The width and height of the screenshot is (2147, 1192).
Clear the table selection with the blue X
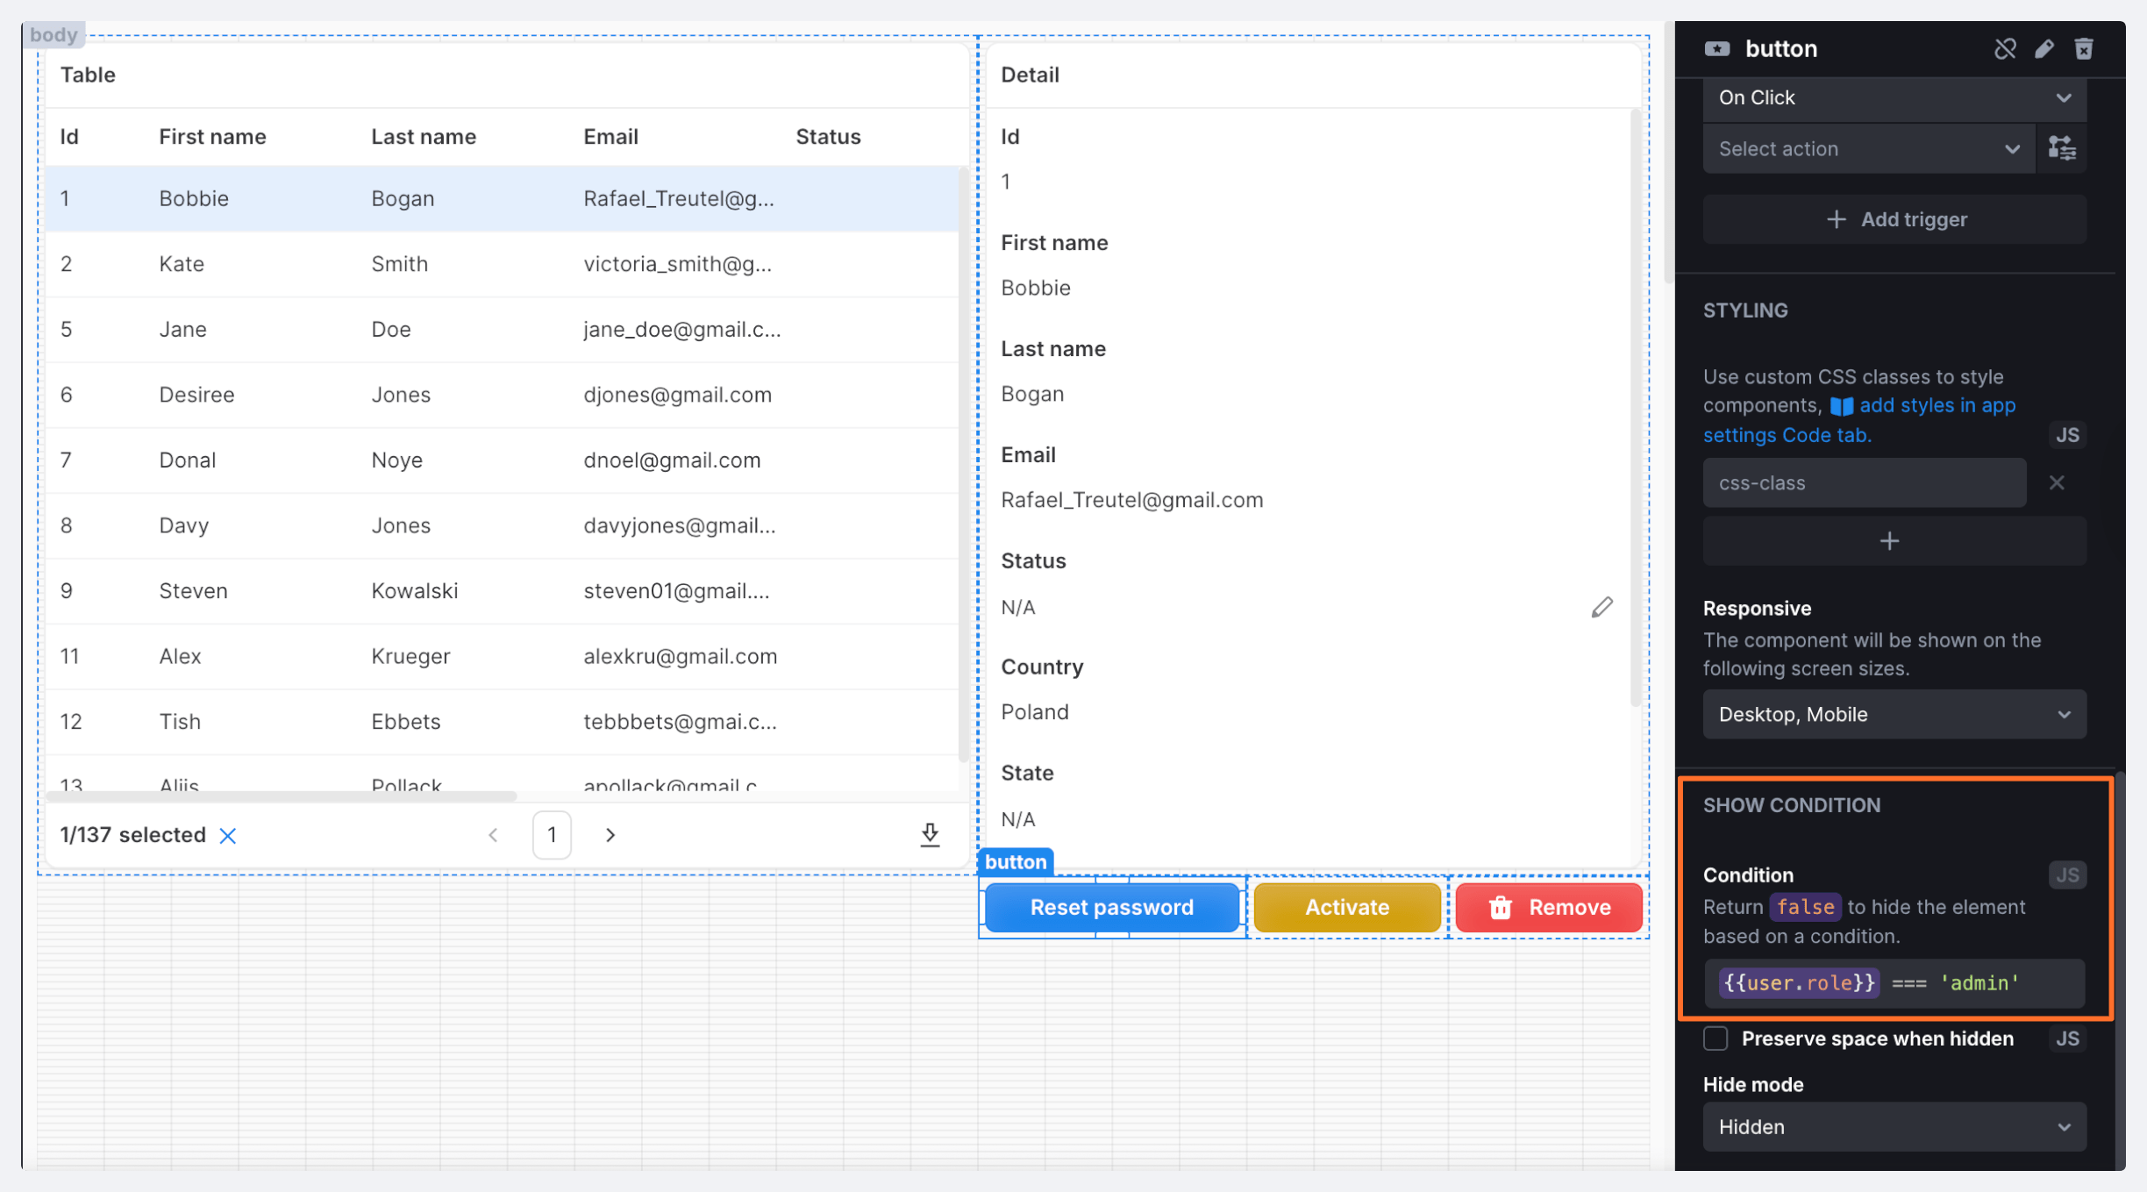coord(228,835)
